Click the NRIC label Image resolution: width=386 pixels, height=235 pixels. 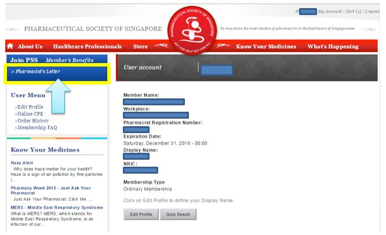coord(130,164)
